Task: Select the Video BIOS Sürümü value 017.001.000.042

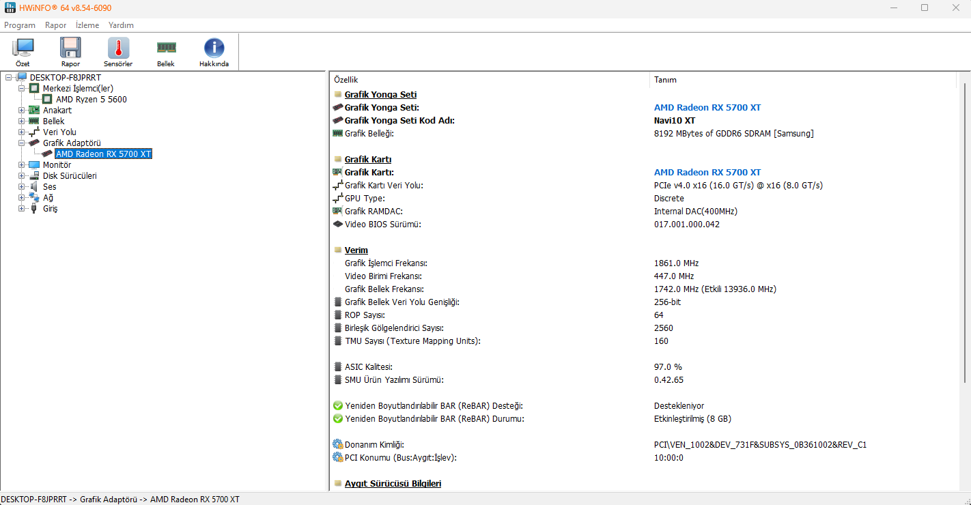Action: coord(687,224)
